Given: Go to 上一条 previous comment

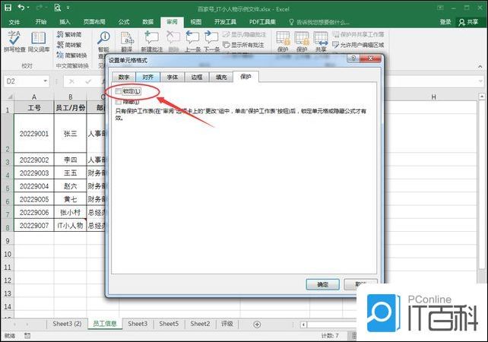Looking at the screenshot, I should [x=192, y=42].
